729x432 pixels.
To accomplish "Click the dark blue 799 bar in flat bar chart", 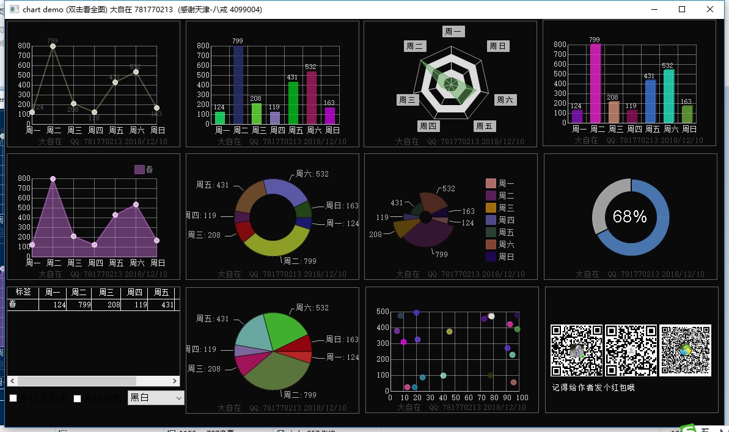I will pyautogui.click(x=238, y=85).
